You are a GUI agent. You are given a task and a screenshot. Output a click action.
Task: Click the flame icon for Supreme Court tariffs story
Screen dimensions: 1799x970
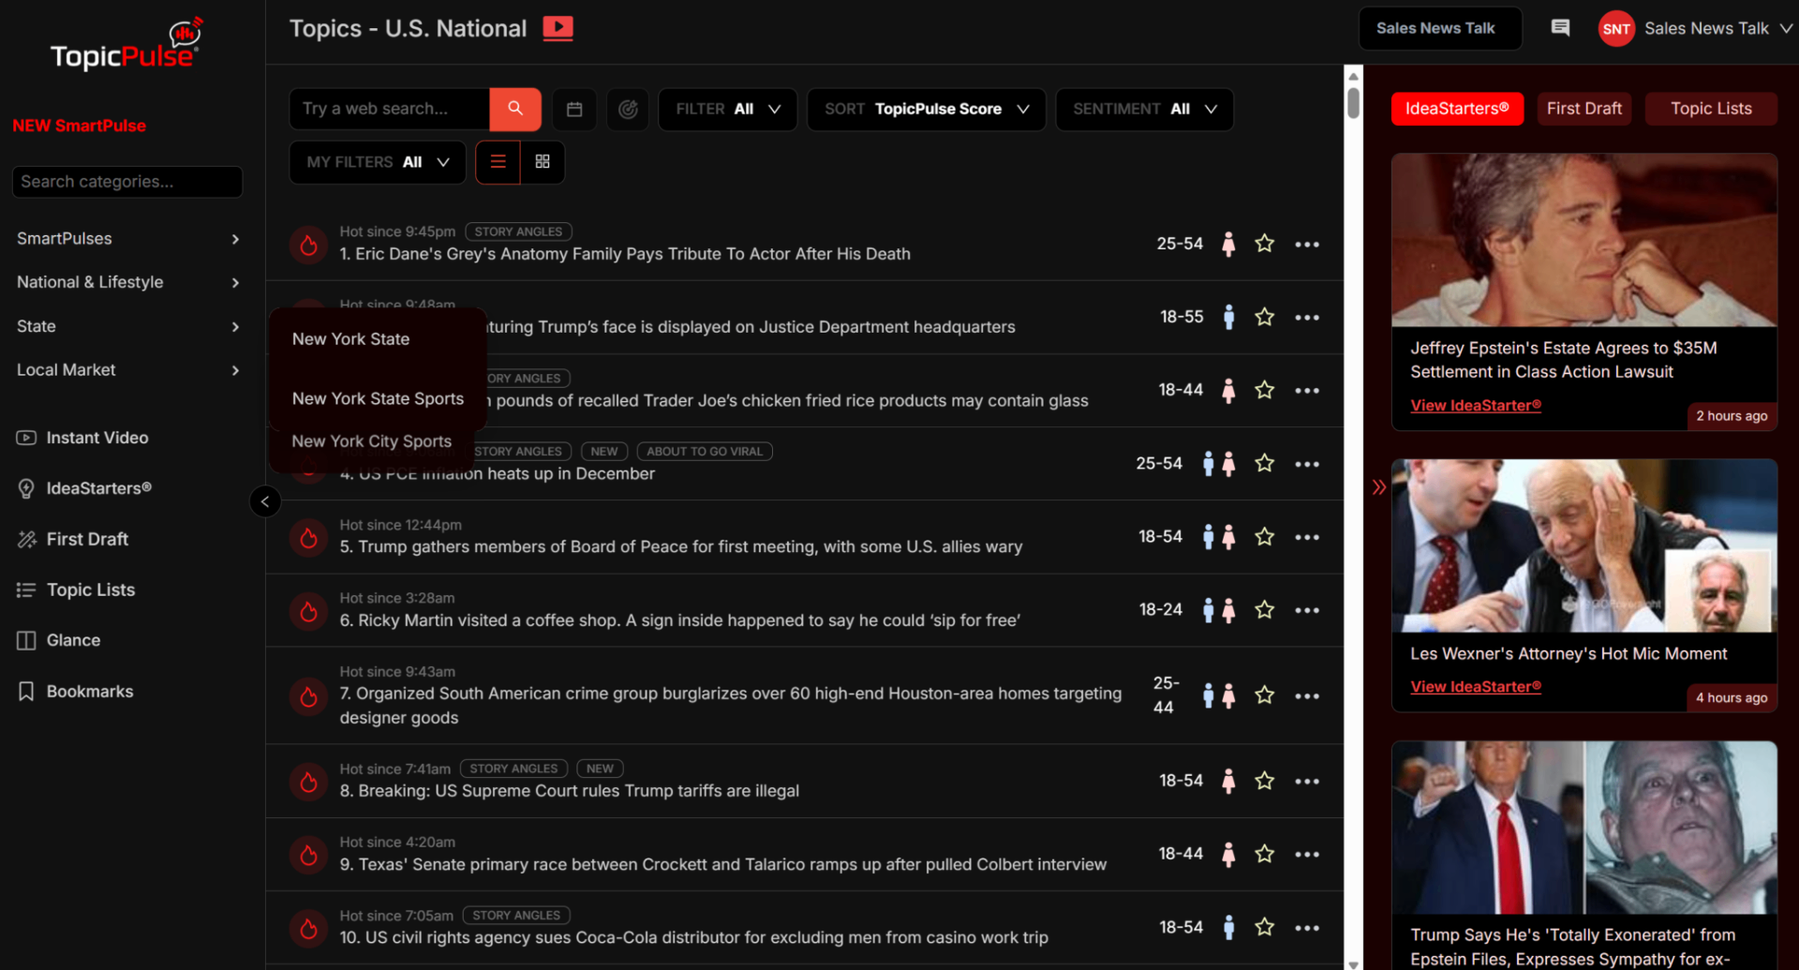[x=308, y=782]
